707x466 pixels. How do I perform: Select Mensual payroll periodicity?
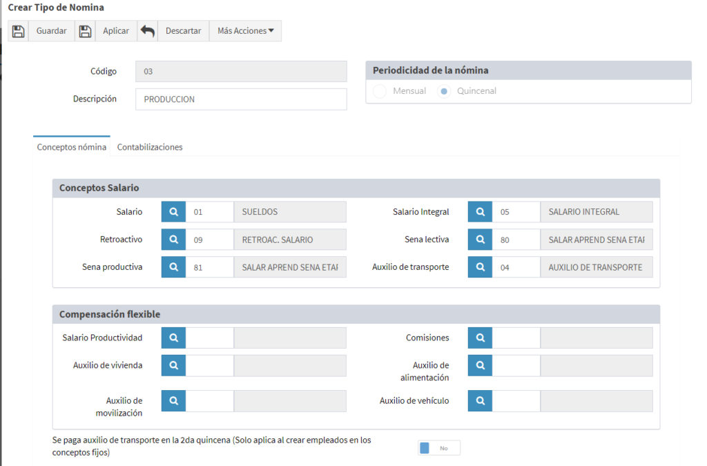380,91
